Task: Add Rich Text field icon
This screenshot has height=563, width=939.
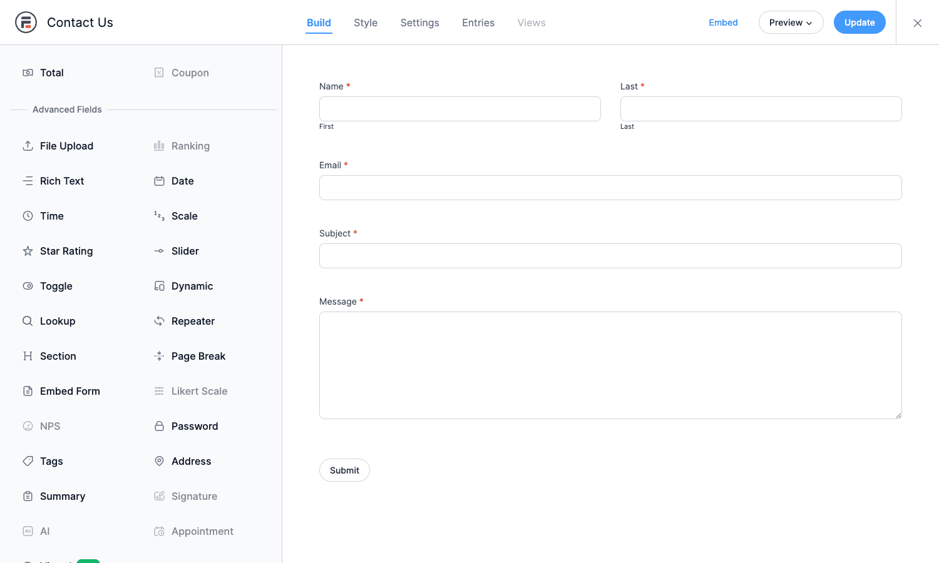Action: (x=28, y=181)
